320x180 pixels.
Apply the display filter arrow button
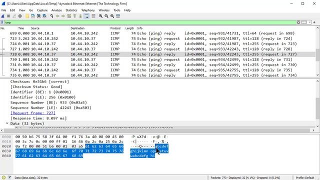[304, 22]
